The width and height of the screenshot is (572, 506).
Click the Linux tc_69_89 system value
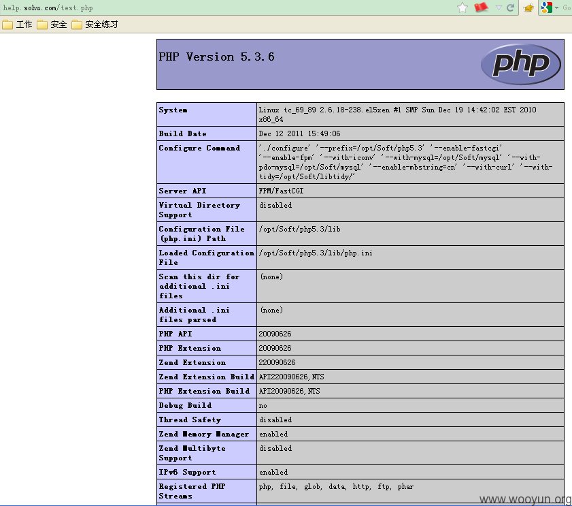point(398,114)
